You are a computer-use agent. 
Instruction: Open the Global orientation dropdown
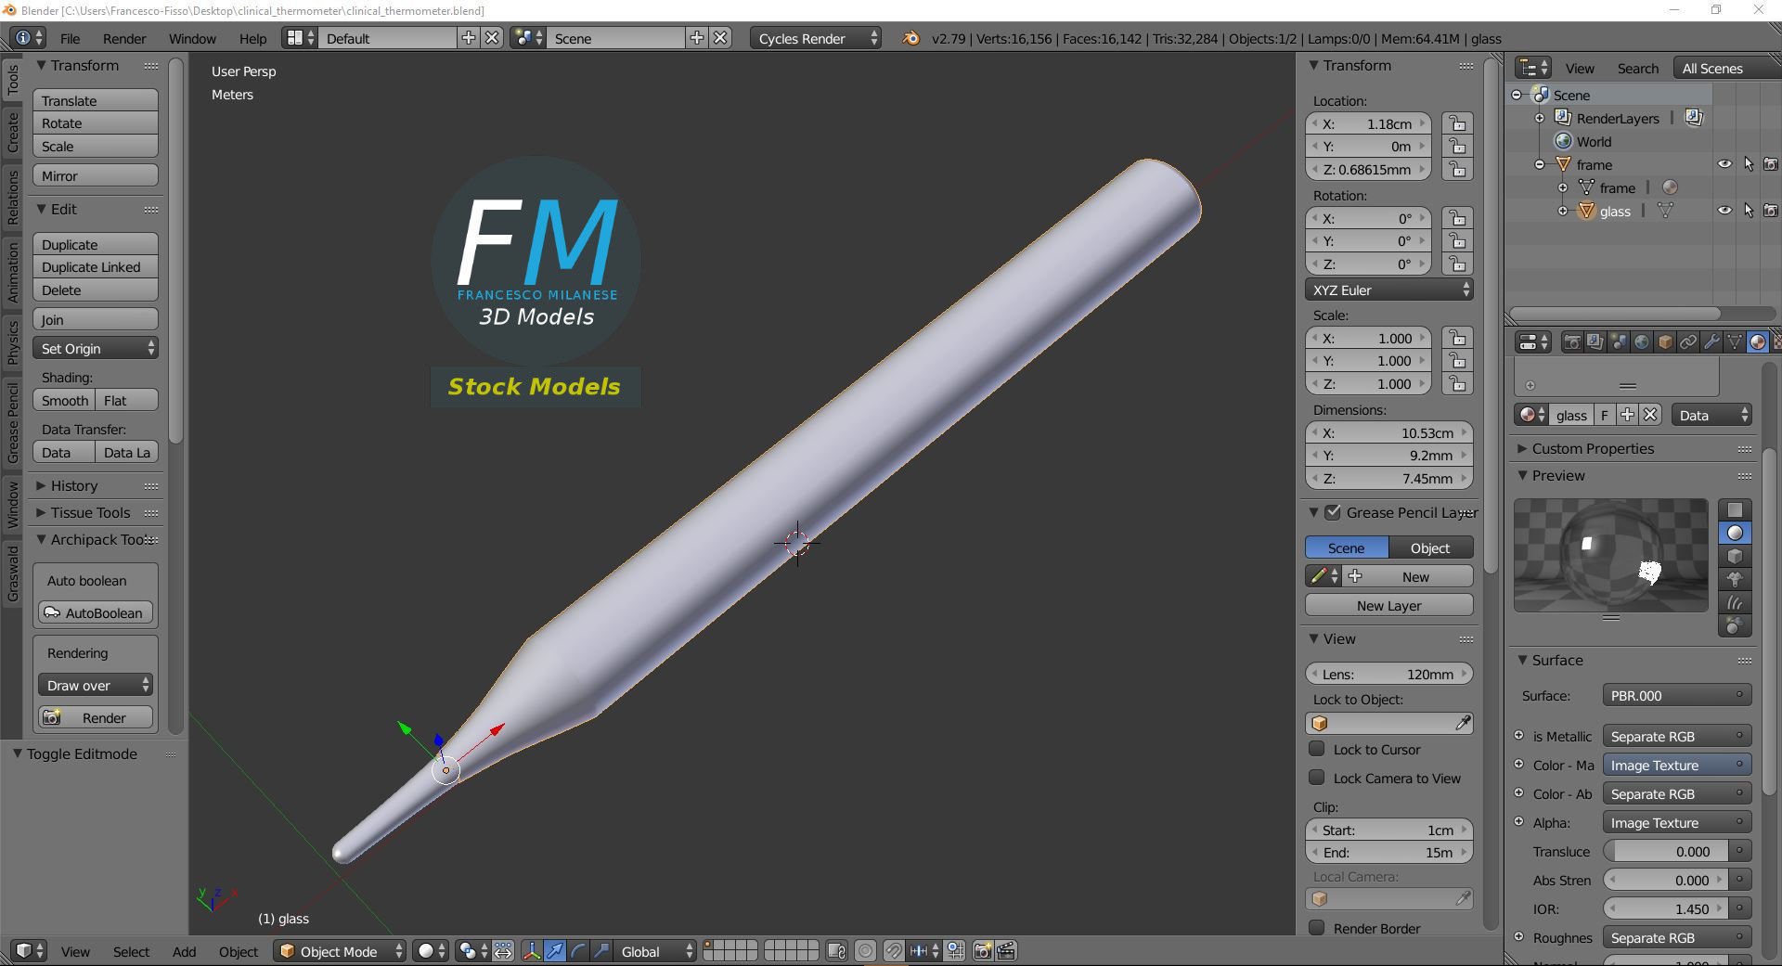click(x=655, y=951)
